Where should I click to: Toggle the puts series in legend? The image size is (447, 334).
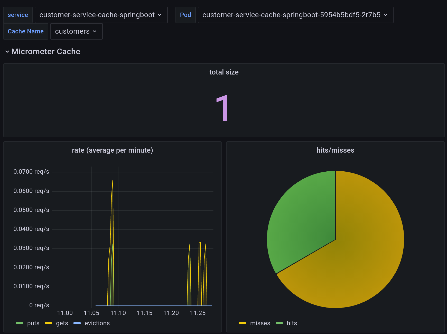(33, 323)
